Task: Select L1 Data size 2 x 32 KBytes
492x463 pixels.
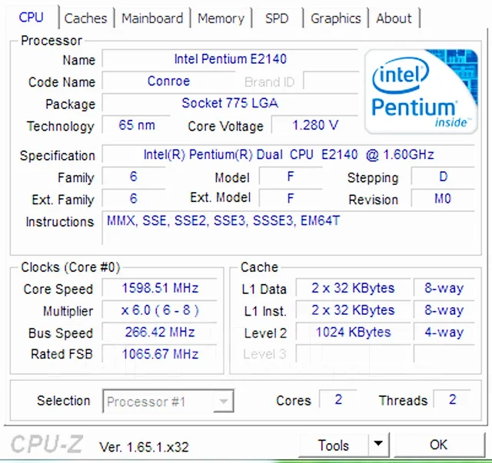Action: [x=354, y=288]
